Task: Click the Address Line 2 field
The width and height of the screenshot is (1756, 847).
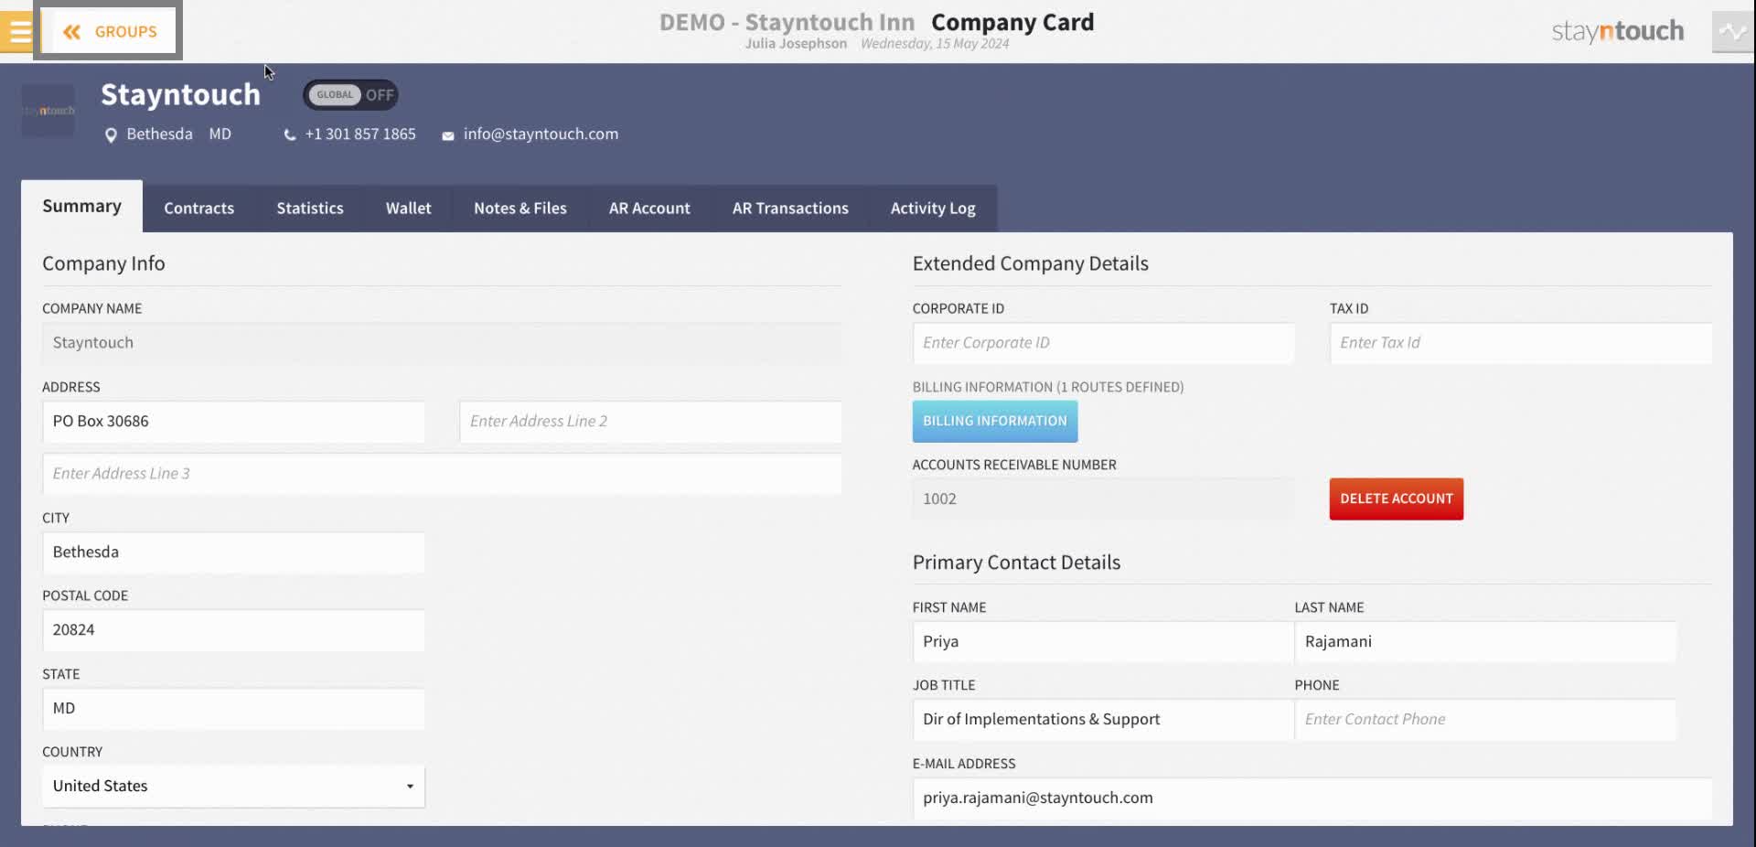Action: pos(650,422)
